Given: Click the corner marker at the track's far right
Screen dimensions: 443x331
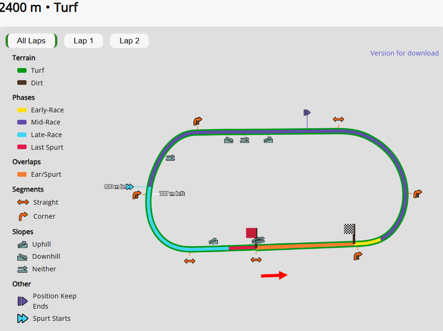Looking at the screenshot, I should point(417,194).
